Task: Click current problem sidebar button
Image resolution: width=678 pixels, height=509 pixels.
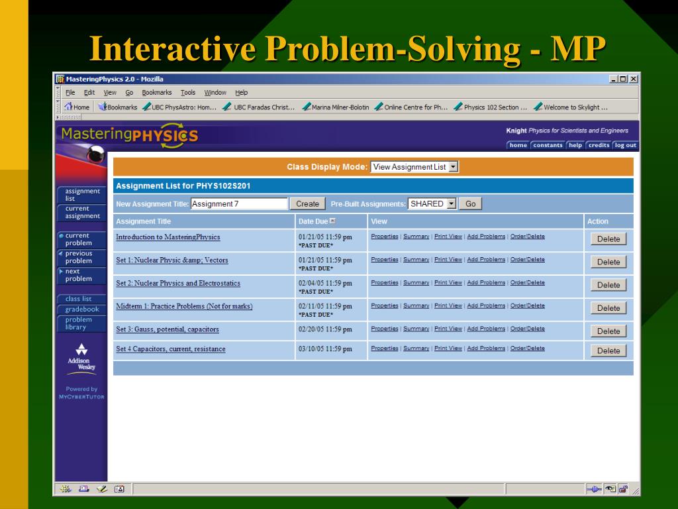Action: 81,239
